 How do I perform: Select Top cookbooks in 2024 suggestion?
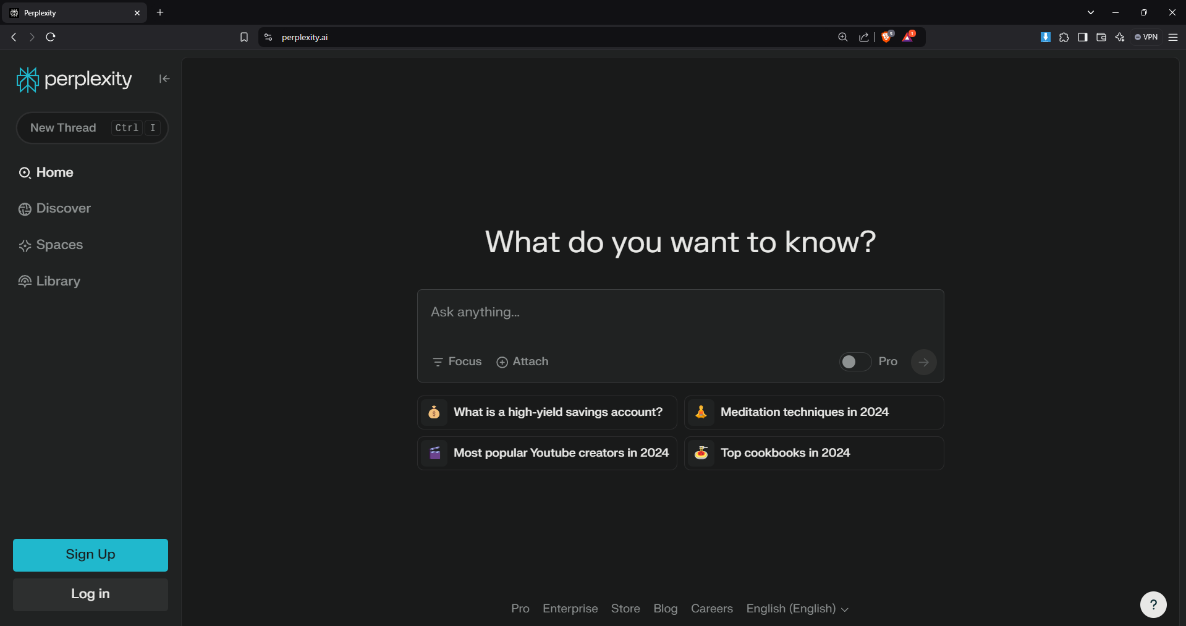pos(814,453)
